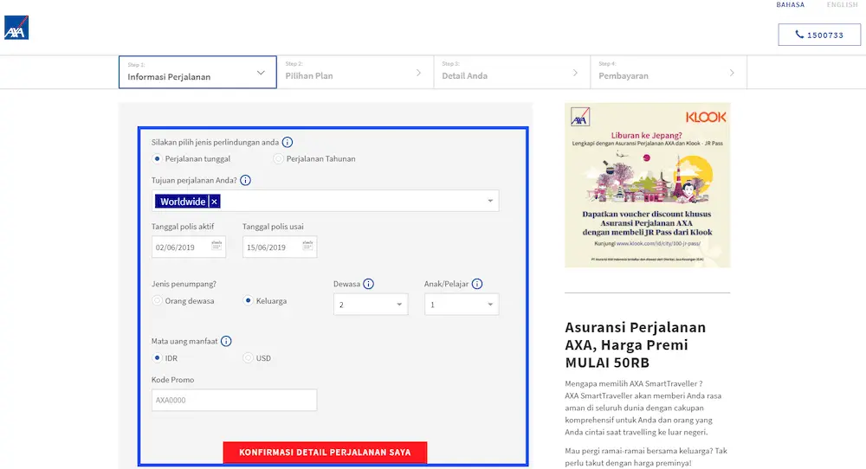Click the 1500733 call button
This screenshot has height=469, width=866.
pyautogui.click(x=819, y=35)
